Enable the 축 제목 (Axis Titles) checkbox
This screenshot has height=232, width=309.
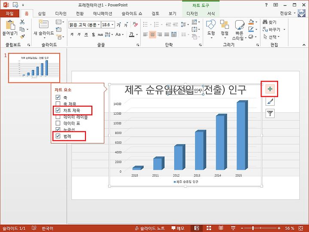click(x=58, y=104)
